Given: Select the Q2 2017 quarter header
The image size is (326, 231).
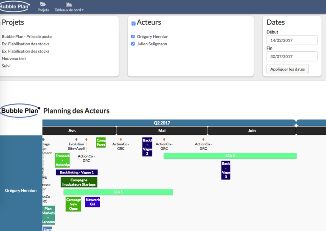Looking at the screenshot, I should 169,123.
